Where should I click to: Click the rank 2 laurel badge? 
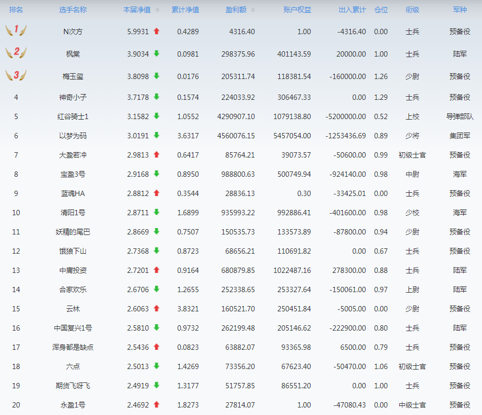click(x=16, y=52)
